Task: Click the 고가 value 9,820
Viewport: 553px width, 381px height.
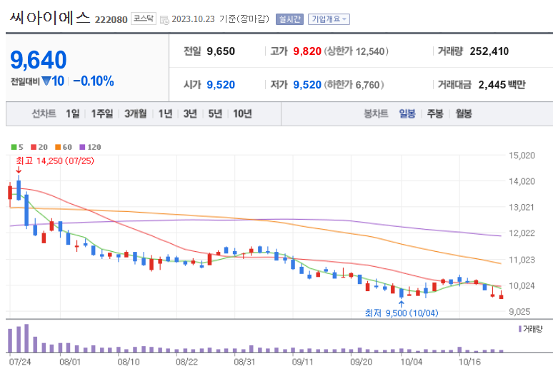Action: coord(307,51)
